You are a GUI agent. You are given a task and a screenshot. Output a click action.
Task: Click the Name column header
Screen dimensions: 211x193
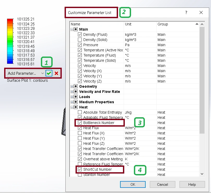tap(97, 24)
